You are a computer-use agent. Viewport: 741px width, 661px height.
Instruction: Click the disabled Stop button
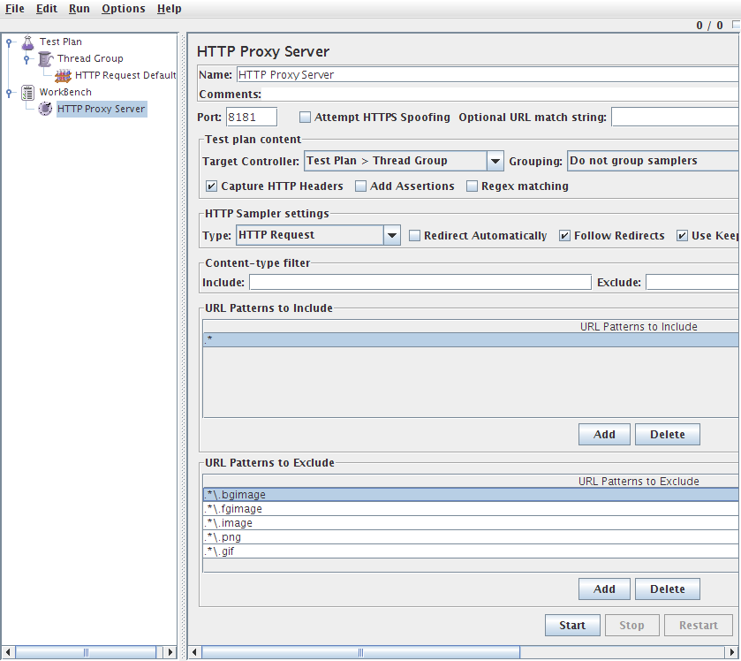click(631, 626)
